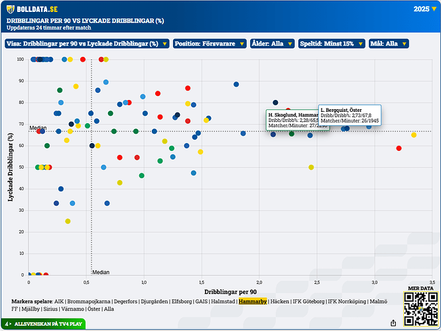Click the yellow dot at far right of the chart
The image size is (441, 331).
point(414,135)
